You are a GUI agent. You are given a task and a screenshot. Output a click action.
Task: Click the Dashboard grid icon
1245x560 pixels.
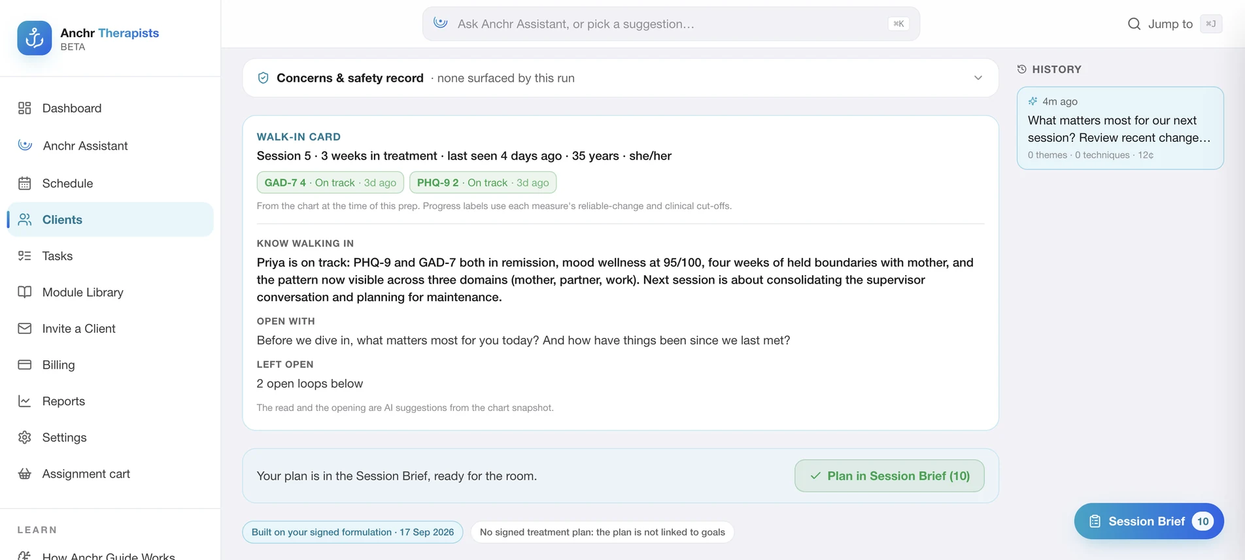click(x=25, y=108)
